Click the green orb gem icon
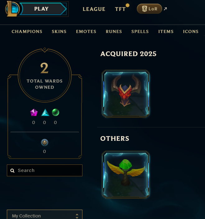The width and height of the screenshot is (205, 219). click(55, 112)
